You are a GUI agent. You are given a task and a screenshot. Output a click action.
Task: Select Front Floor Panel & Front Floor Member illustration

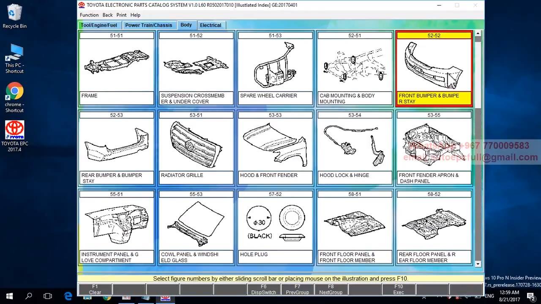[355, 227]
